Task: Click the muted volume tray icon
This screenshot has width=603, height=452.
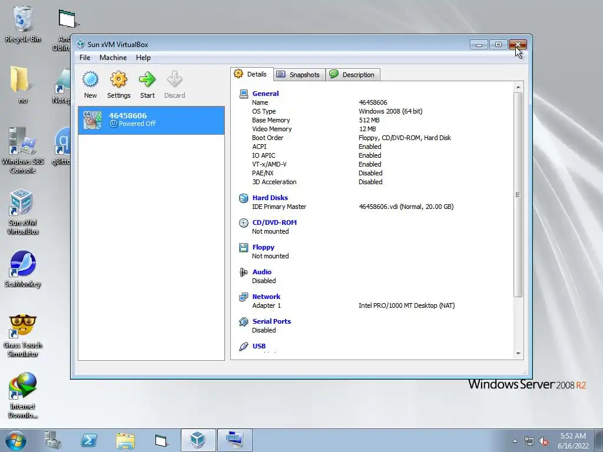Action: pyautogui.click(x=544, y=441)
